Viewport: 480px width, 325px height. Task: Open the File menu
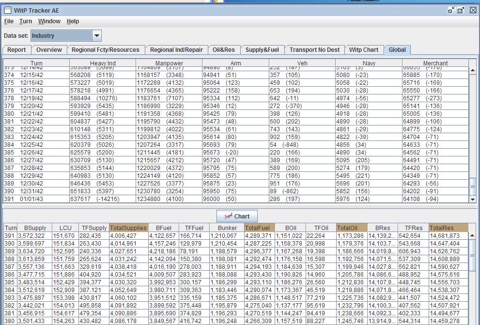coord(9,21)
